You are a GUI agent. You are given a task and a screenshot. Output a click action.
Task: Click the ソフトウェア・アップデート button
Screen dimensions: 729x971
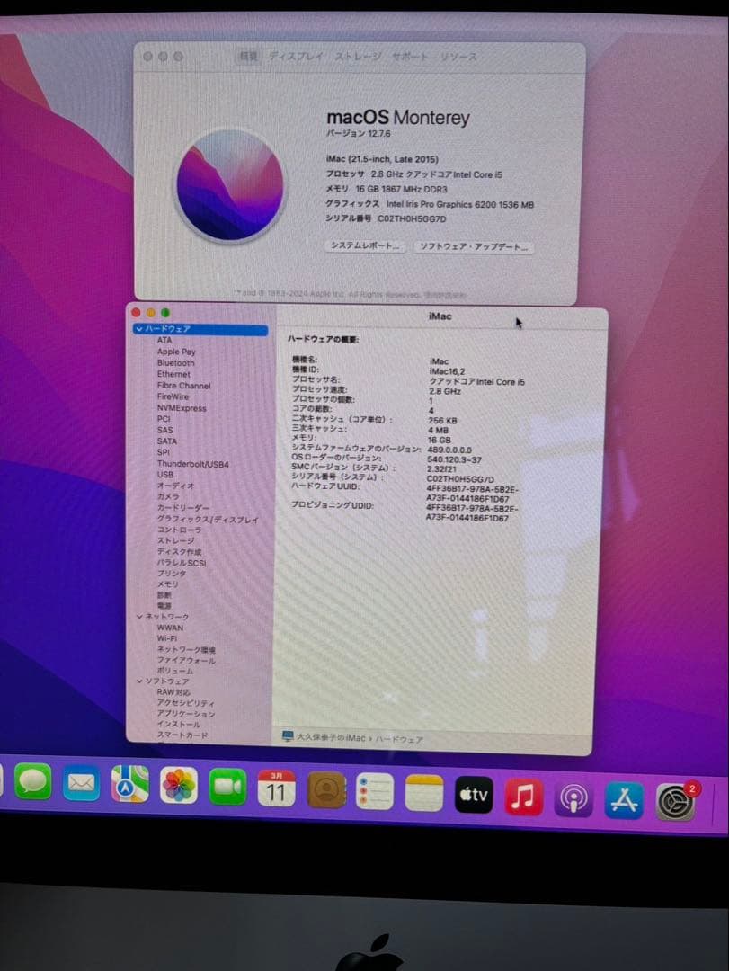pyautogui.click(x=474, y=246)
